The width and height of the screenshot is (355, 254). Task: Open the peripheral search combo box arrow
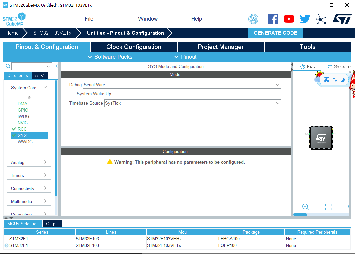click(48, 66)
